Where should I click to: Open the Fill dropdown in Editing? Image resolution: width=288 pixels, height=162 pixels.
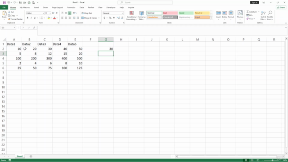click(x=250, y=15)
